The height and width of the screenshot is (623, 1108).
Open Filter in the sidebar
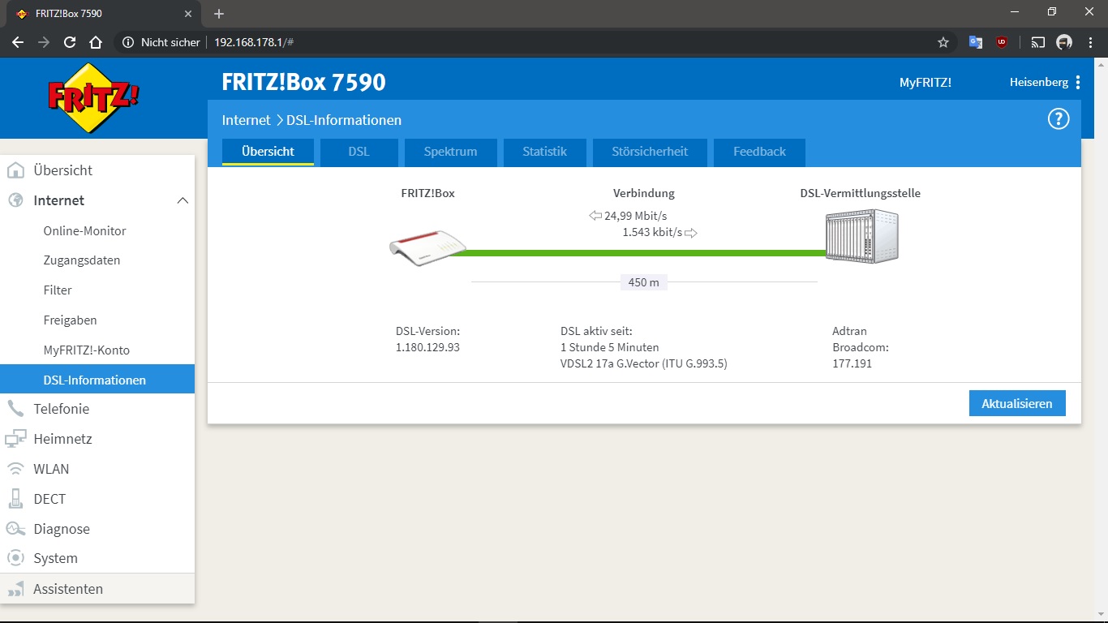(x=58, y=290)
